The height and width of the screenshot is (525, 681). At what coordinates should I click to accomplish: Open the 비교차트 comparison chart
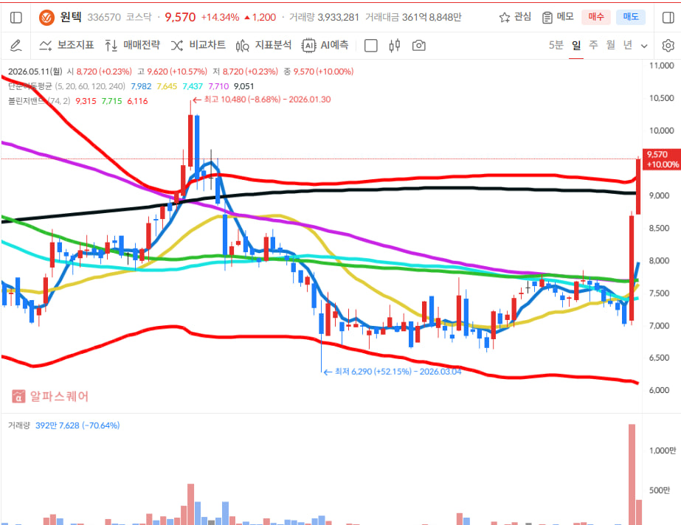tap(198, 45)
